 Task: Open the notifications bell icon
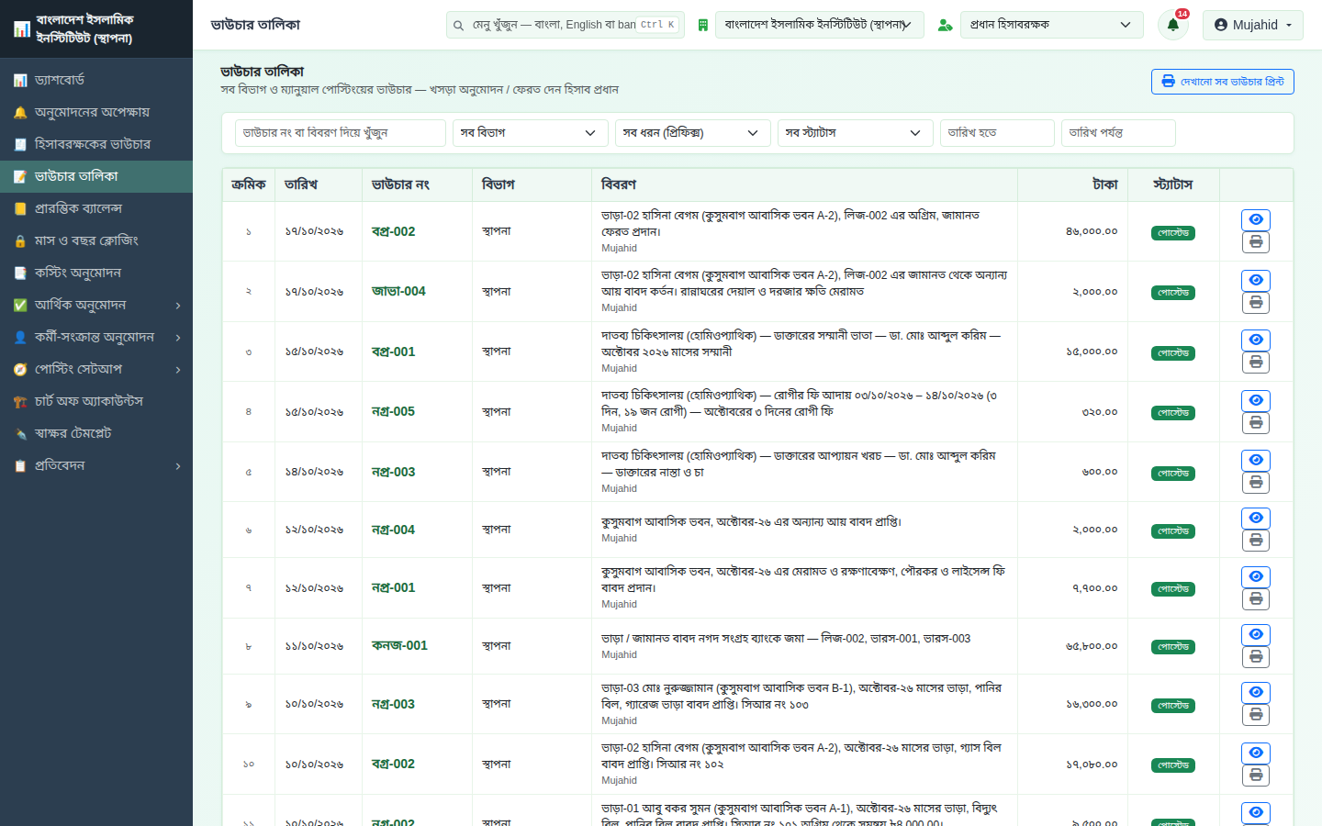click(1172, 25)
